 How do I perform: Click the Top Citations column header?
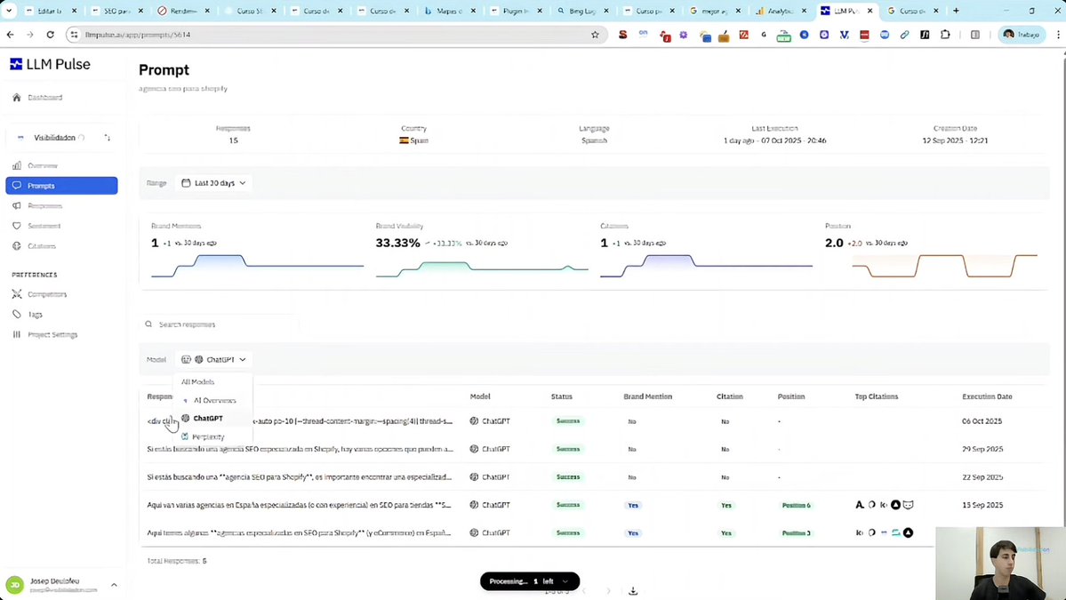click(x=877, y=396)
